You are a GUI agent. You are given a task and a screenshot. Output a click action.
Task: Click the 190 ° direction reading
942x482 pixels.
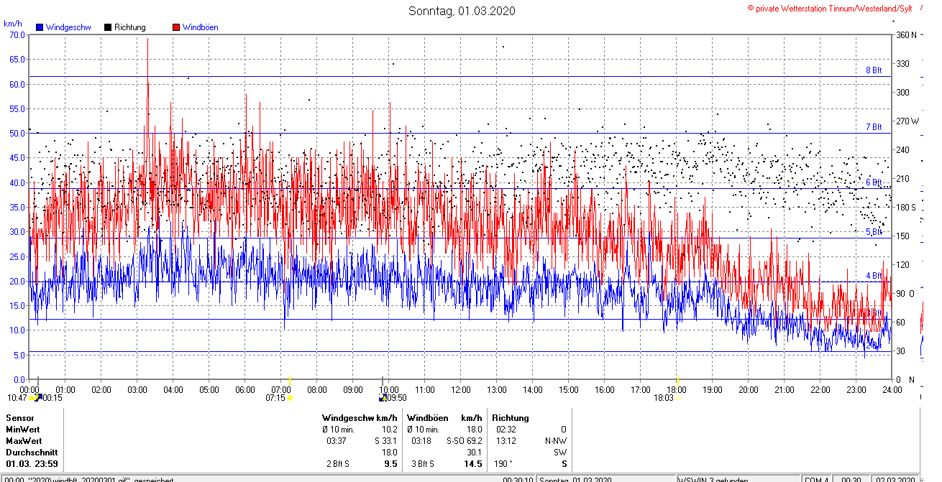(x=503, y=464)
